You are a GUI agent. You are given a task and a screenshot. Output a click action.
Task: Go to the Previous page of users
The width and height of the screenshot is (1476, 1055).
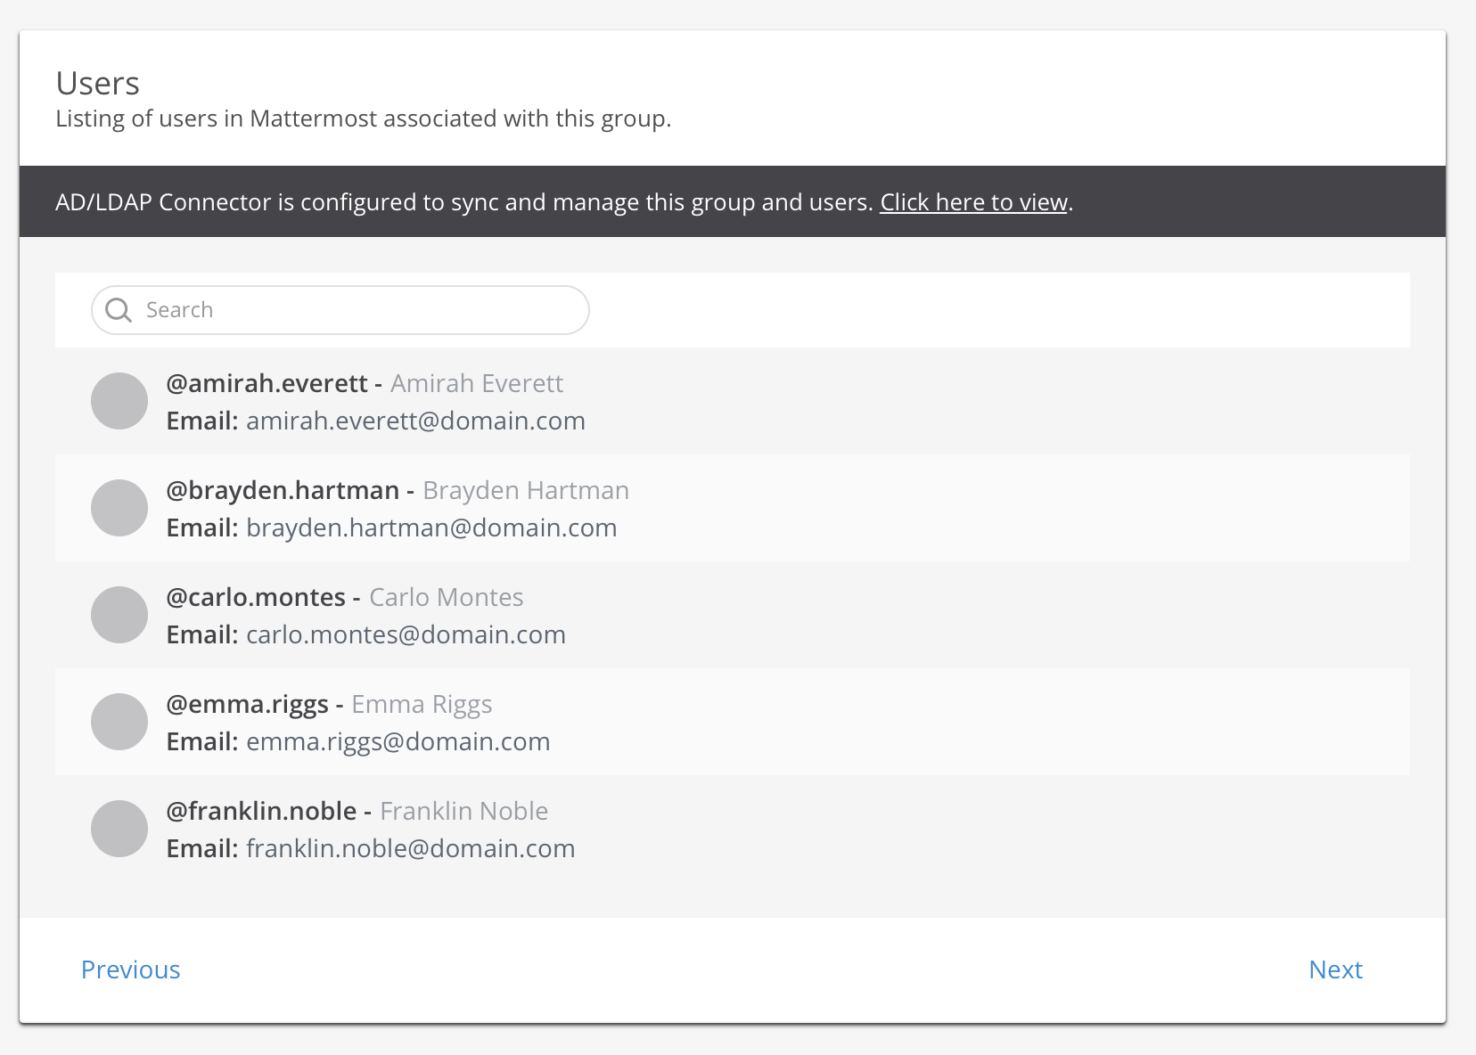click(131, 969)
